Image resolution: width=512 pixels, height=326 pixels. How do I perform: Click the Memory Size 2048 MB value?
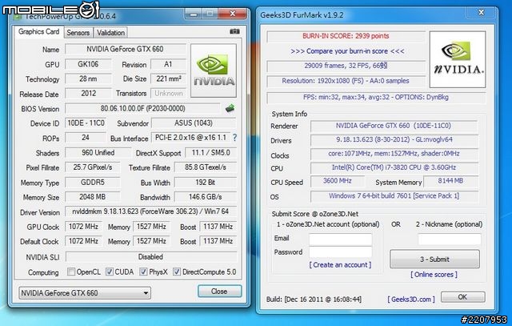point(93,197)
